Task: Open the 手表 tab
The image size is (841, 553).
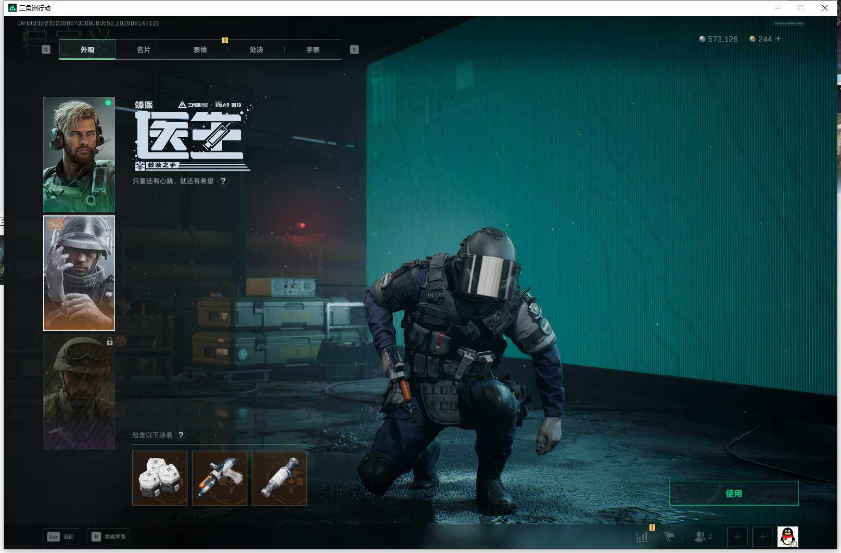Action: click(313, 49)
